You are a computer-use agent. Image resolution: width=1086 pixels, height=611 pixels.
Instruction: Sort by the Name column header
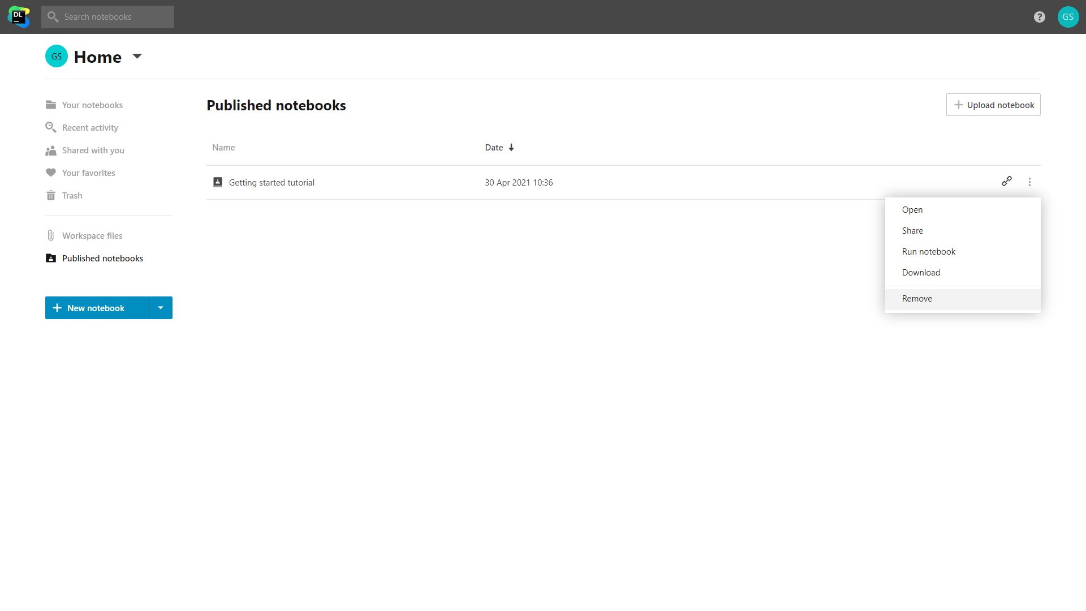(x=223, y=148)
